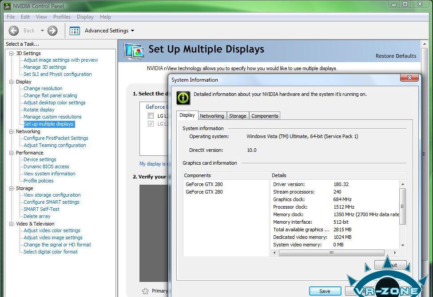Viewport: 433px width, 297px height.
Task: Collapse the Video & Television tree node
Action: 11,224
